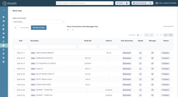Select the All filter tab
Image resolution: width=178 pixels, height=97 pixels.
coord(16,28)
